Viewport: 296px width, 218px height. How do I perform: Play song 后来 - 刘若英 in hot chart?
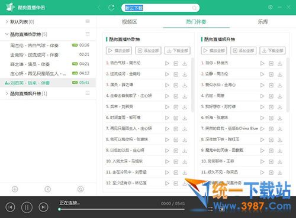coord(167,107)
